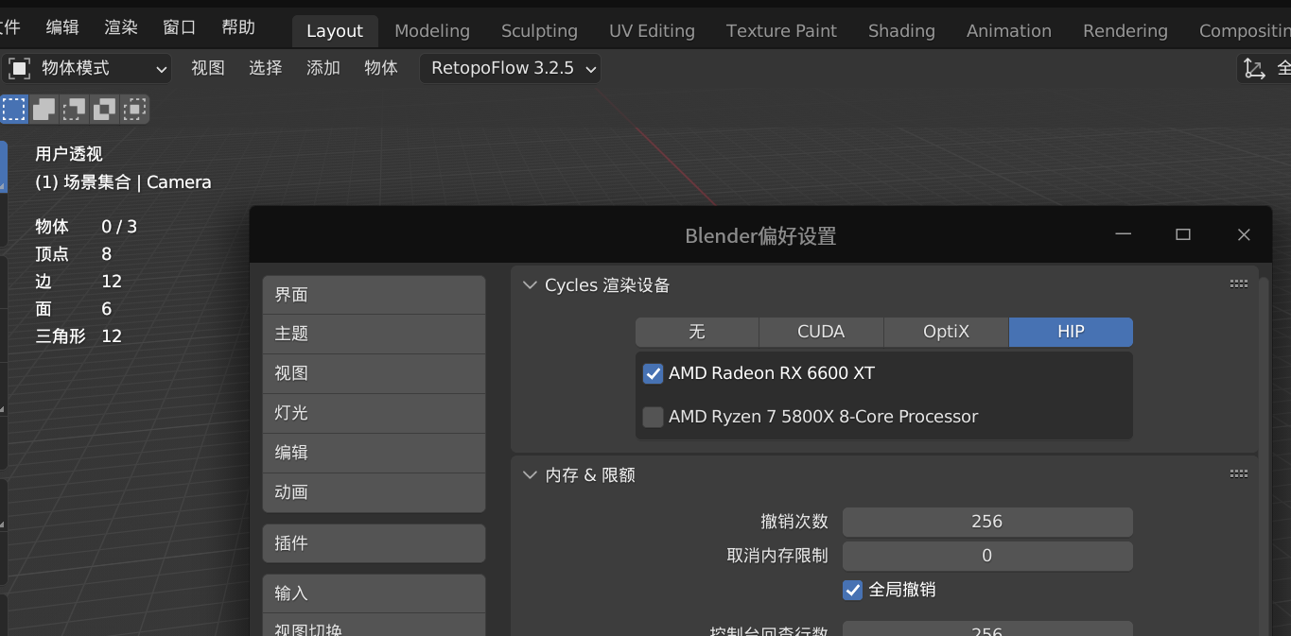Select the invert selection mode icon
The image size is (1291, 636).
tap(103, 109)
